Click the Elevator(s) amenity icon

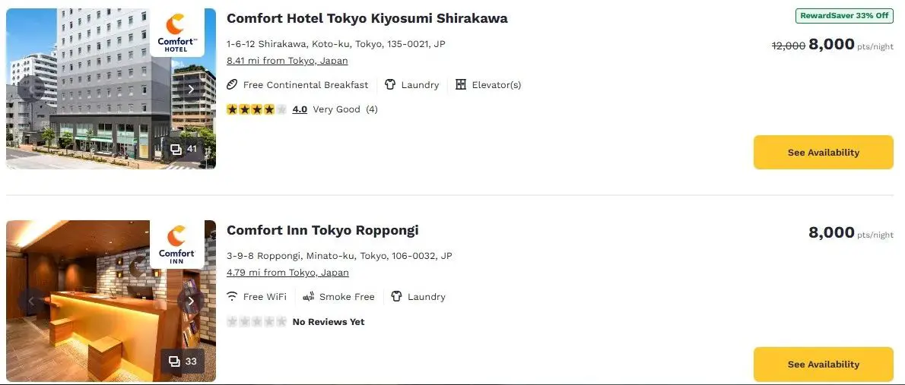461,85
